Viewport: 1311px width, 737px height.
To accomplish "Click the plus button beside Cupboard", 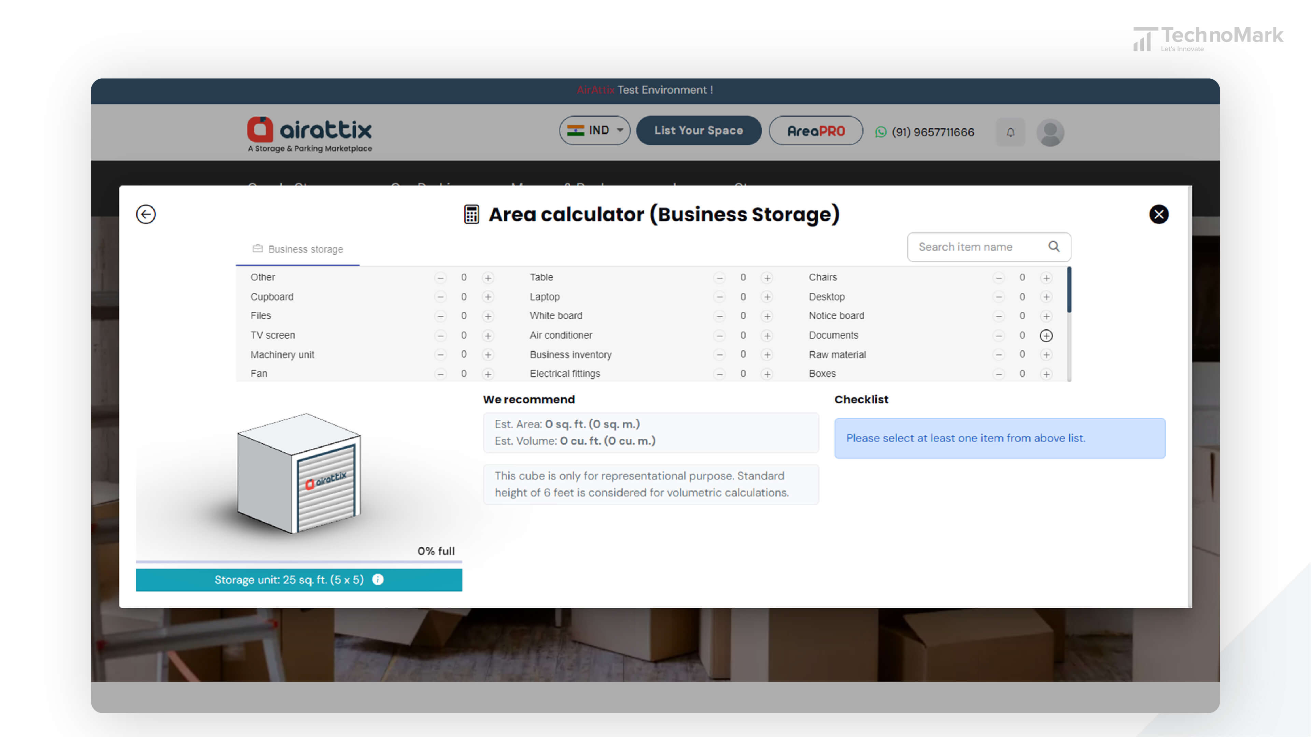I will coord(488,296).
